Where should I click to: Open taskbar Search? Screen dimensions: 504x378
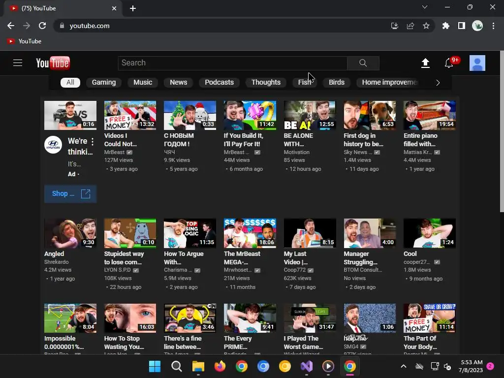click(x=177, y=366)
